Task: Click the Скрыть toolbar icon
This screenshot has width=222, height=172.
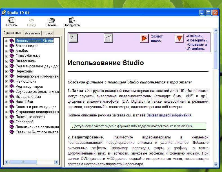Action: [11, 20]
